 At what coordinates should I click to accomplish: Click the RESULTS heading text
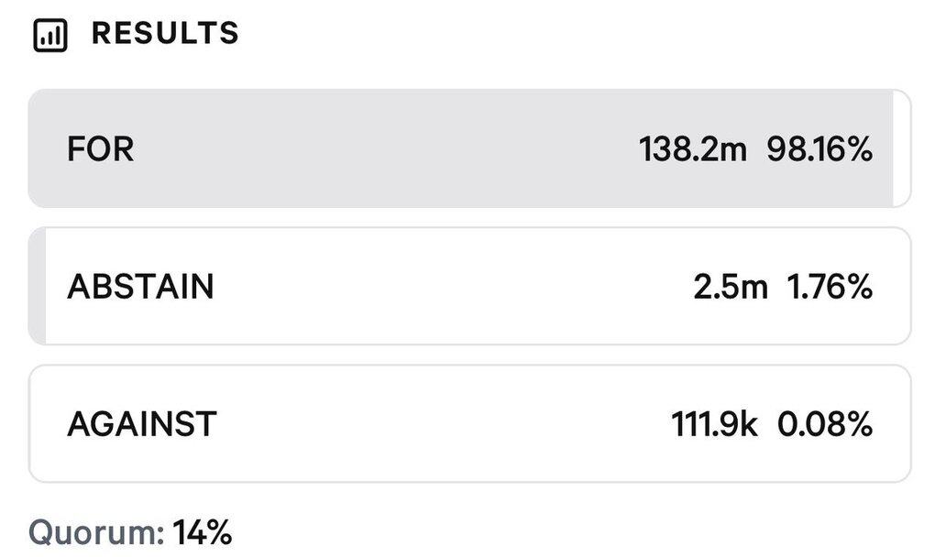pyautogui.click(x=165, y=33)
